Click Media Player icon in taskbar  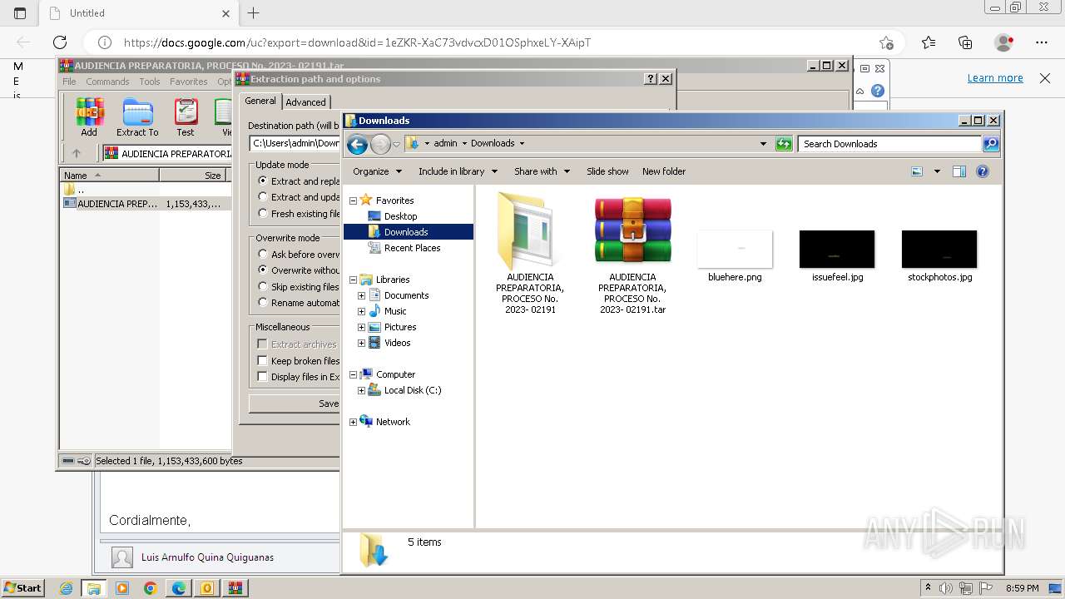pyautogui.click(x=122, y=588)
